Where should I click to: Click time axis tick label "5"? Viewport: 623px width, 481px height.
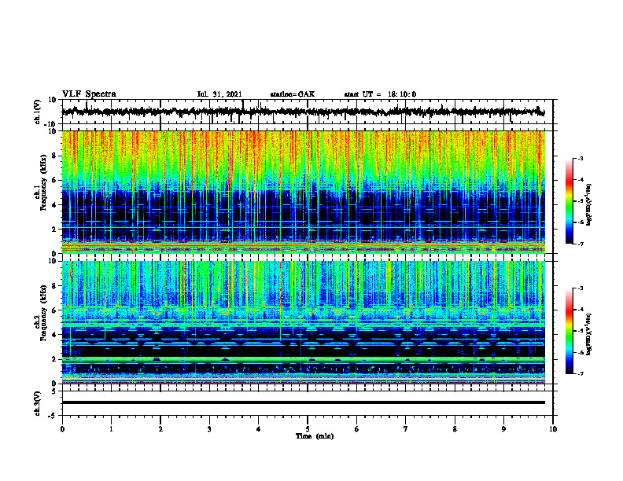click(308, 429)
